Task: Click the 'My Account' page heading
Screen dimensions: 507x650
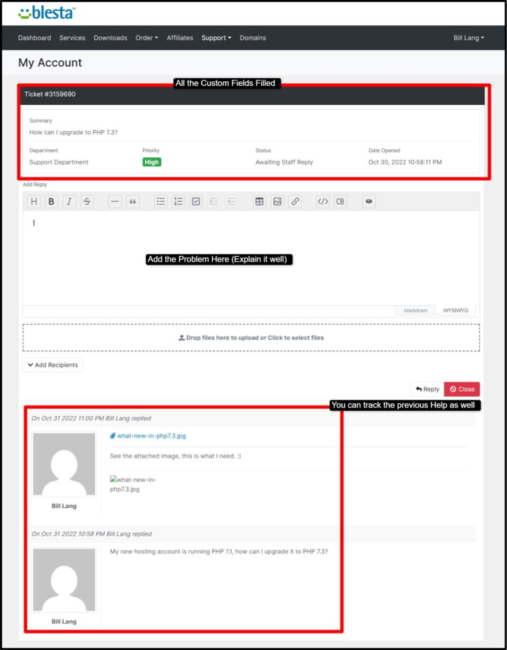Action: [50, 63]
